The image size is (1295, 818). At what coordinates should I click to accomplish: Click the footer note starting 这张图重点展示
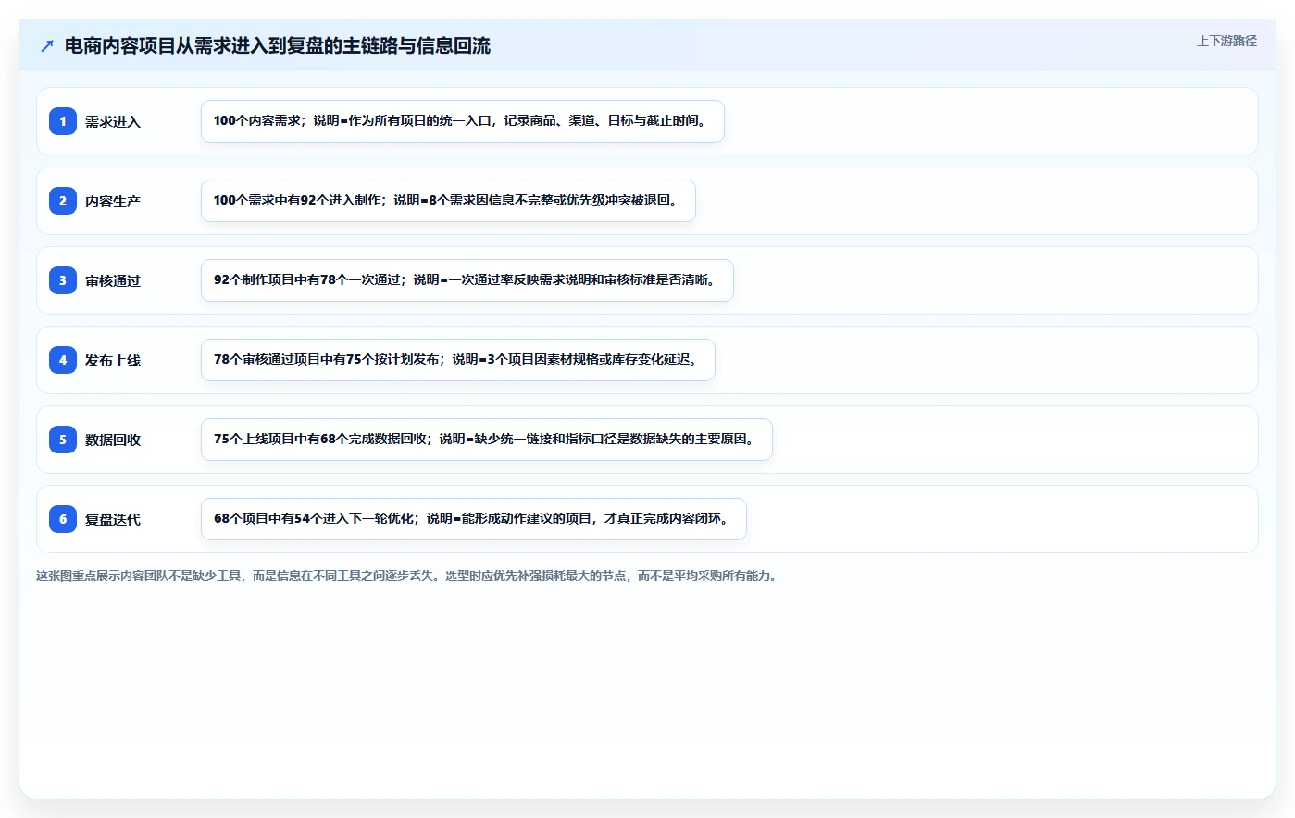tap(408, 576)
